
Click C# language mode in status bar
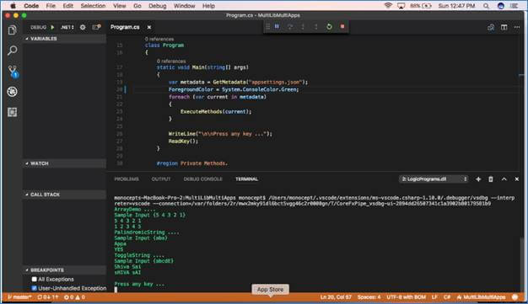pyautogui.click(x=447, y=297)
